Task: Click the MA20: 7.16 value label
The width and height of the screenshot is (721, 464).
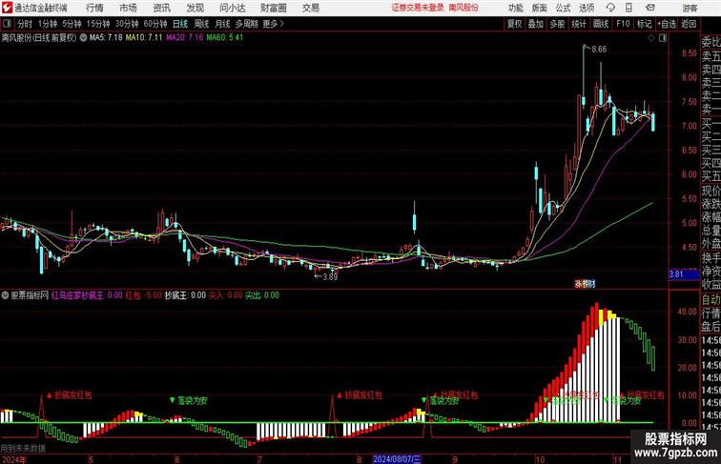Action: (x=184, y=38)
